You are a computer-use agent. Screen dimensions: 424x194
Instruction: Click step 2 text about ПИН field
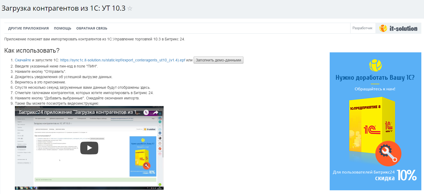[56, 66]
